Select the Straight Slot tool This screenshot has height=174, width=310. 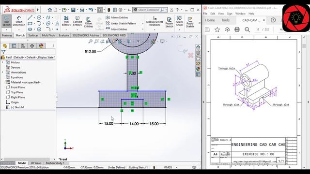tap(30, 29)
